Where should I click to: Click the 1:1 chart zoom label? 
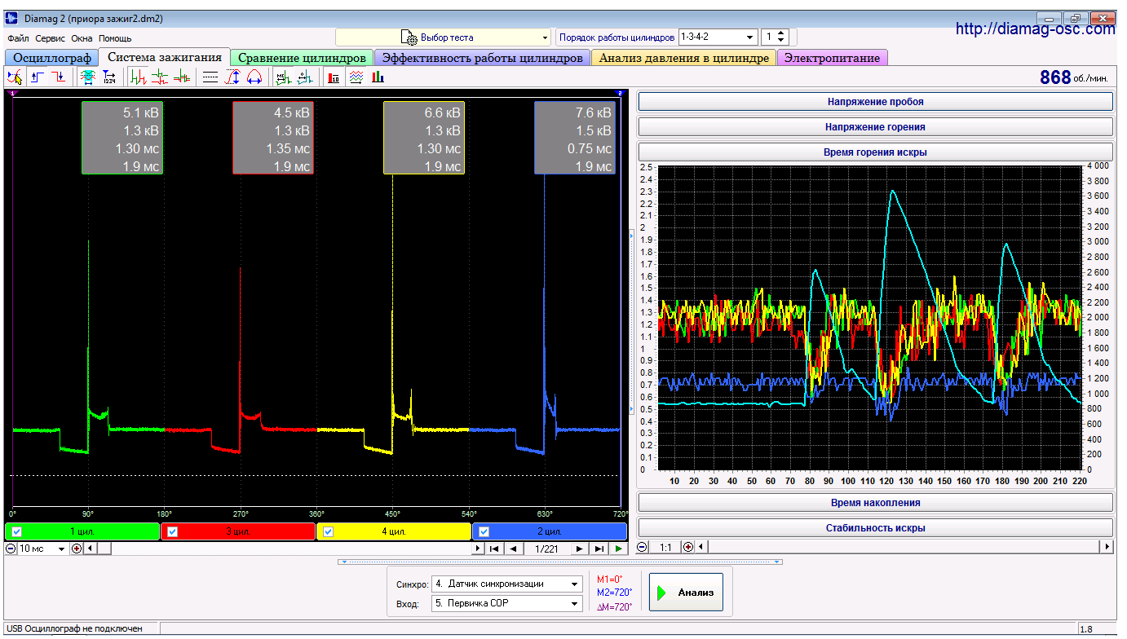(x=665, y=547)
